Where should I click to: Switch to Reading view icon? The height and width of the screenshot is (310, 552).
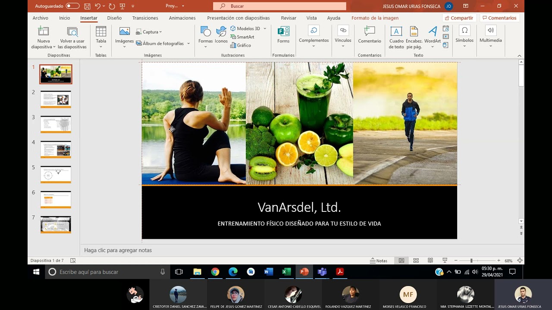point(430,260)
